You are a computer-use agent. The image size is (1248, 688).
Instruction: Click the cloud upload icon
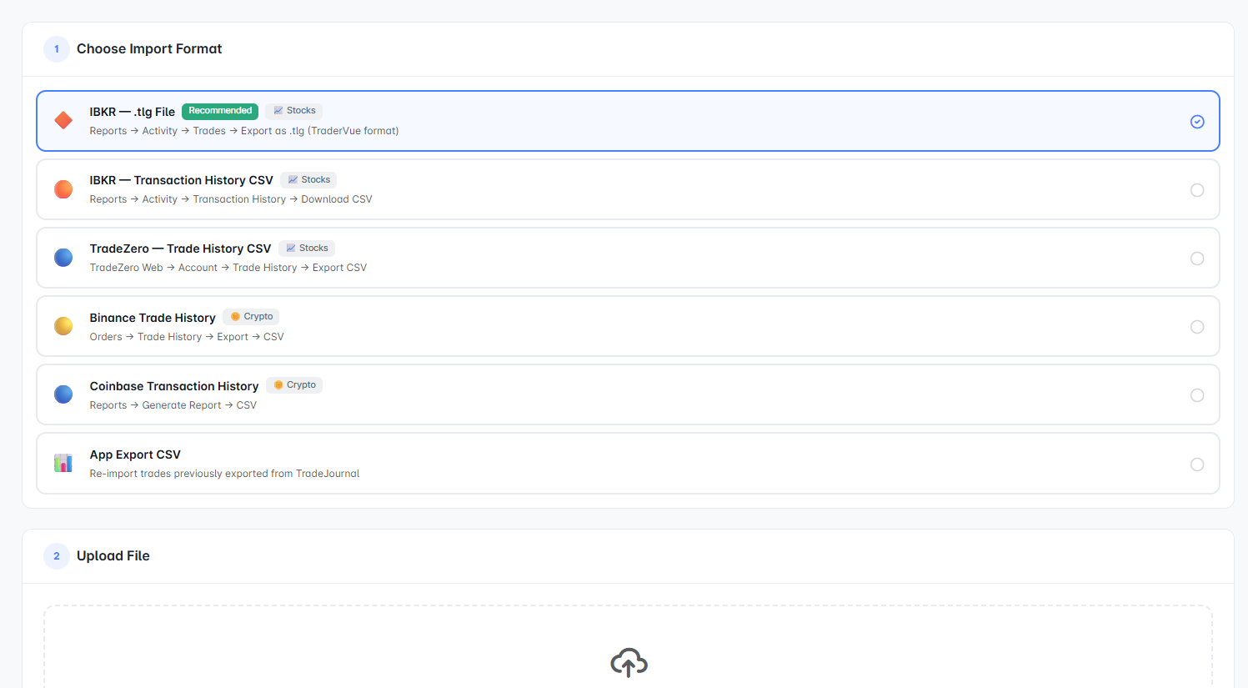pos(629,663)
